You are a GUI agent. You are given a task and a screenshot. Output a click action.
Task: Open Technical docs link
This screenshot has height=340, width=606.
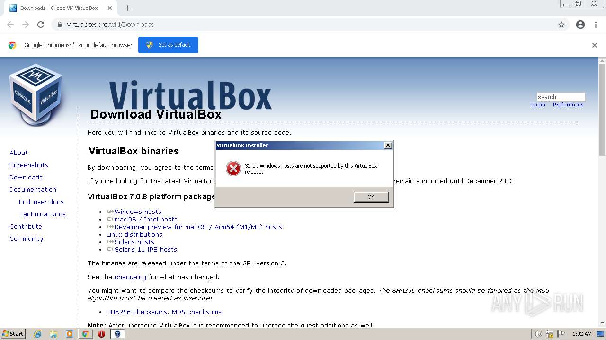[42, 214]
